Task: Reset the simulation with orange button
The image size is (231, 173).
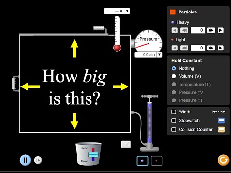Action: (x=223, y=160)
